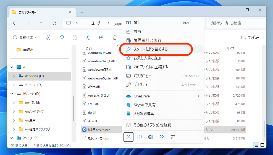Click the delete icon in the context menu

pyautogui.click(x=173, y=137)
